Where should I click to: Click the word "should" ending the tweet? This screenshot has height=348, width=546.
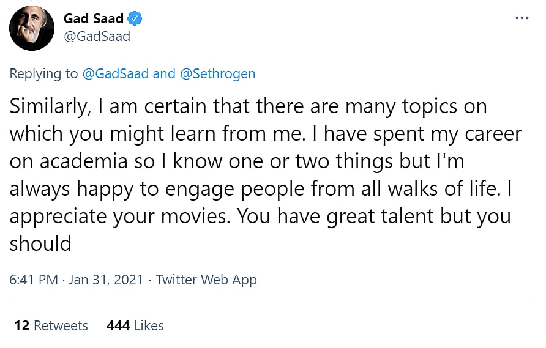click(x=40, y=243)
